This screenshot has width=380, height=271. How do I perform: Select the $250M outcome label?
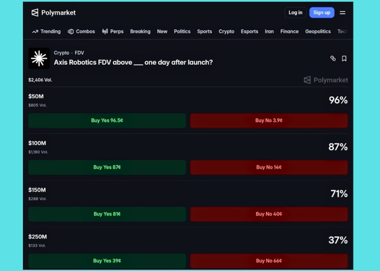(x=37, y=237)
